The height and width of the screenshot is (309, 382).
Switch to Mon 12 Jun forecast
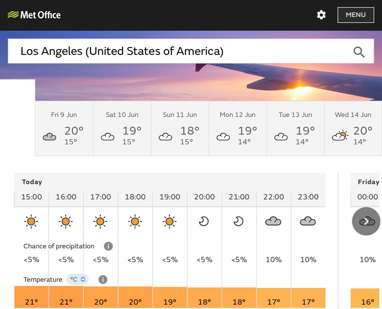click(238, 128)
